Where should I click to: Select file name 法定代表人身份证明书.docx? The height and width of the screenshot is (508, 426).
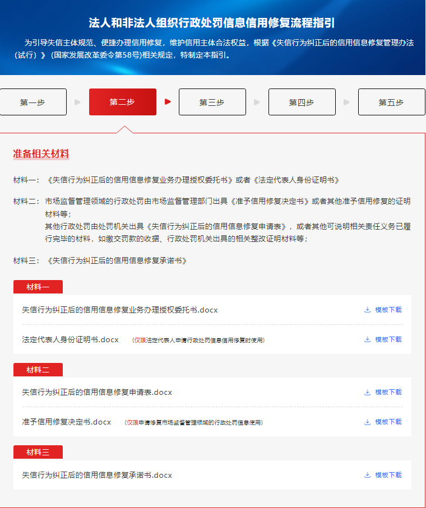[x=71, y=339]
